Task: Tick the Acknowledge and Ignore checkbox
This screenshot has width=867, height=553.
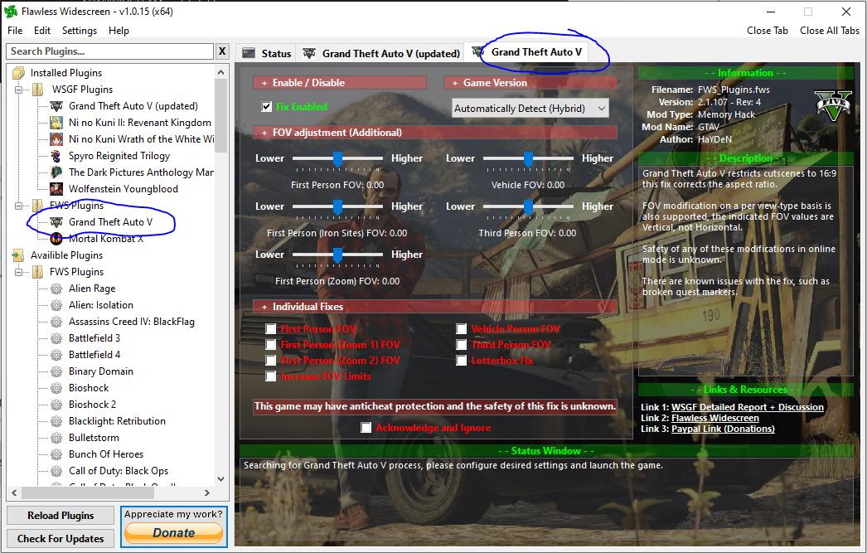Action: point(366,428)
